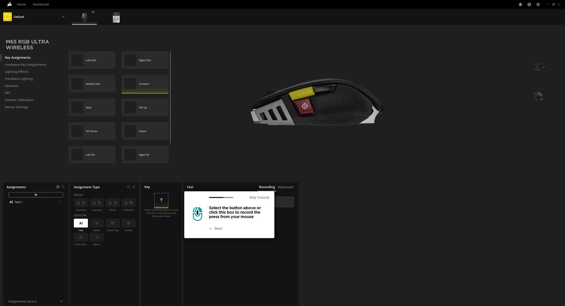
Task: Select the Right Click key tile
Action: tap(145, 60)
